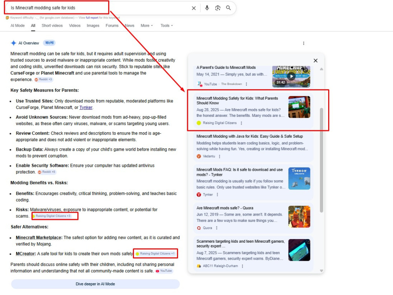This screenshot has width=393, height=295.
Task: Click the panel scrollbar up arrow
Action: tap(321, 69)
